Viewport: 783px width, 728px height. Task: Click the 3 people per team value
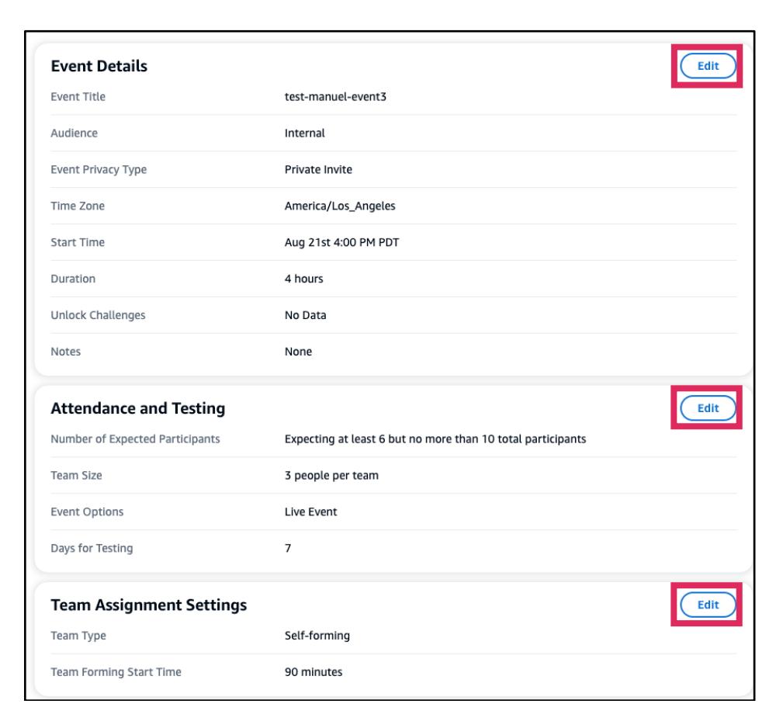click(331, 477)
